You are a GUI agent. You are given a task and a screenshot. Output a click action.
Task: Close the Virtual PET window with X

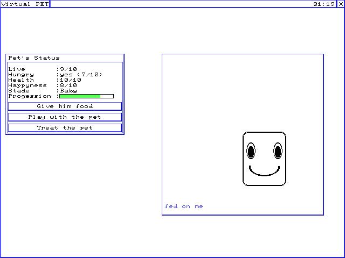point(341,4)
